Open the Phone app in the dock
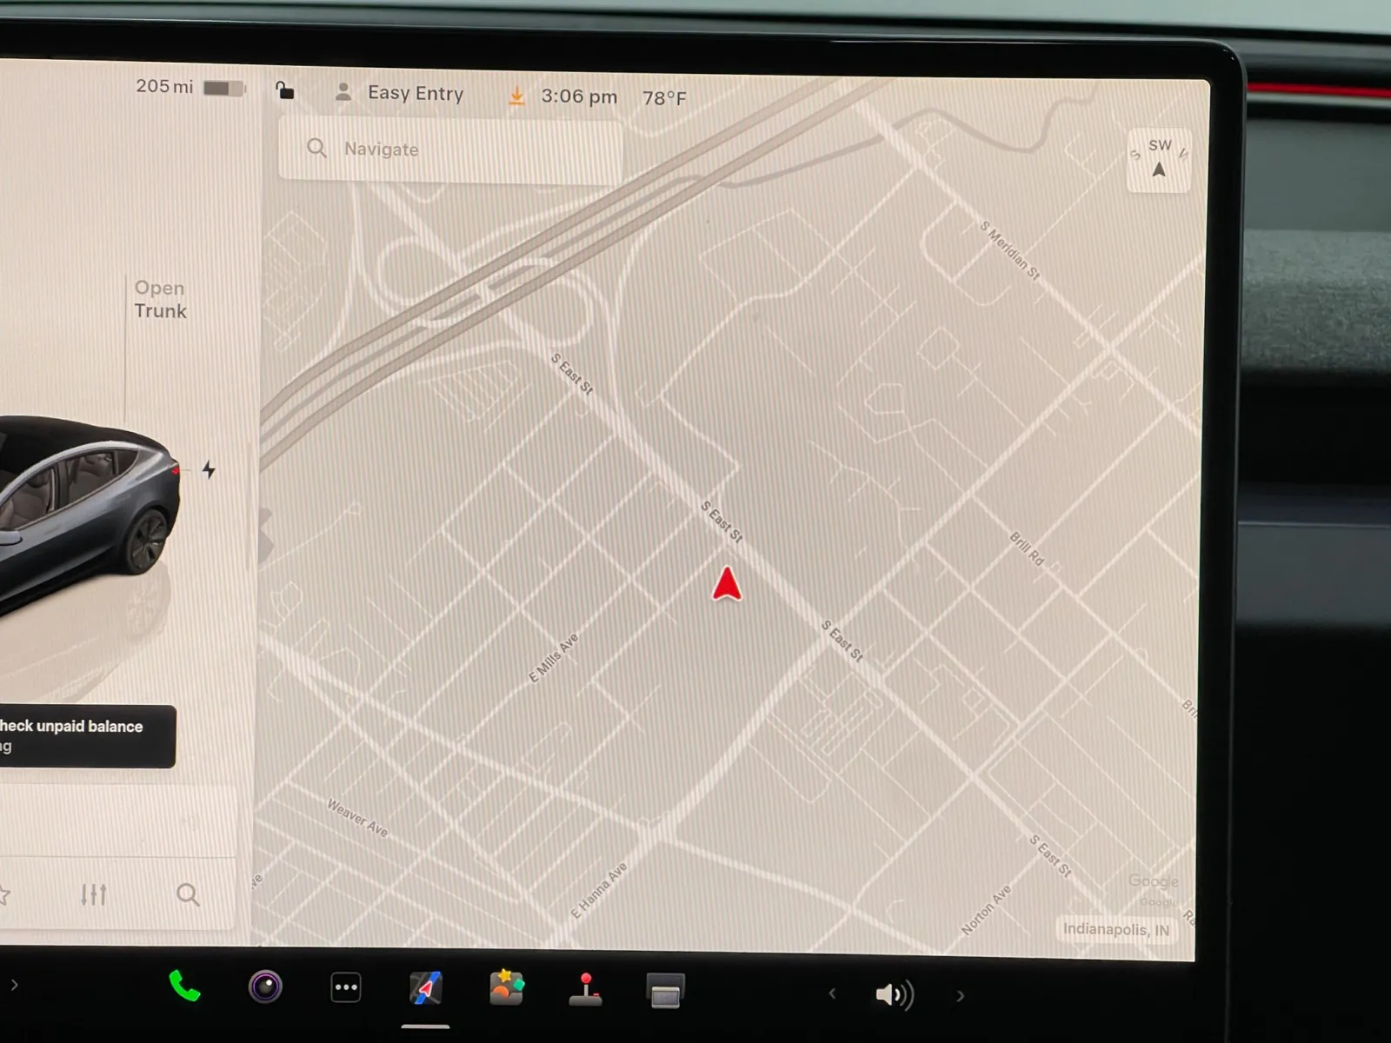 (184, 987)
